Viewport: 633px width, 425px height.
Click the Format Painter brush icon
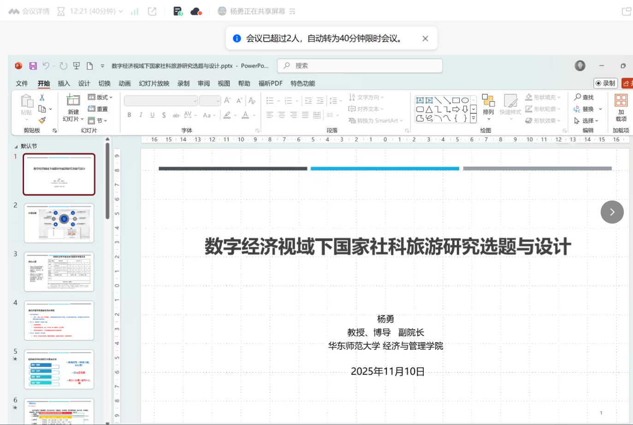click(42, 120)
